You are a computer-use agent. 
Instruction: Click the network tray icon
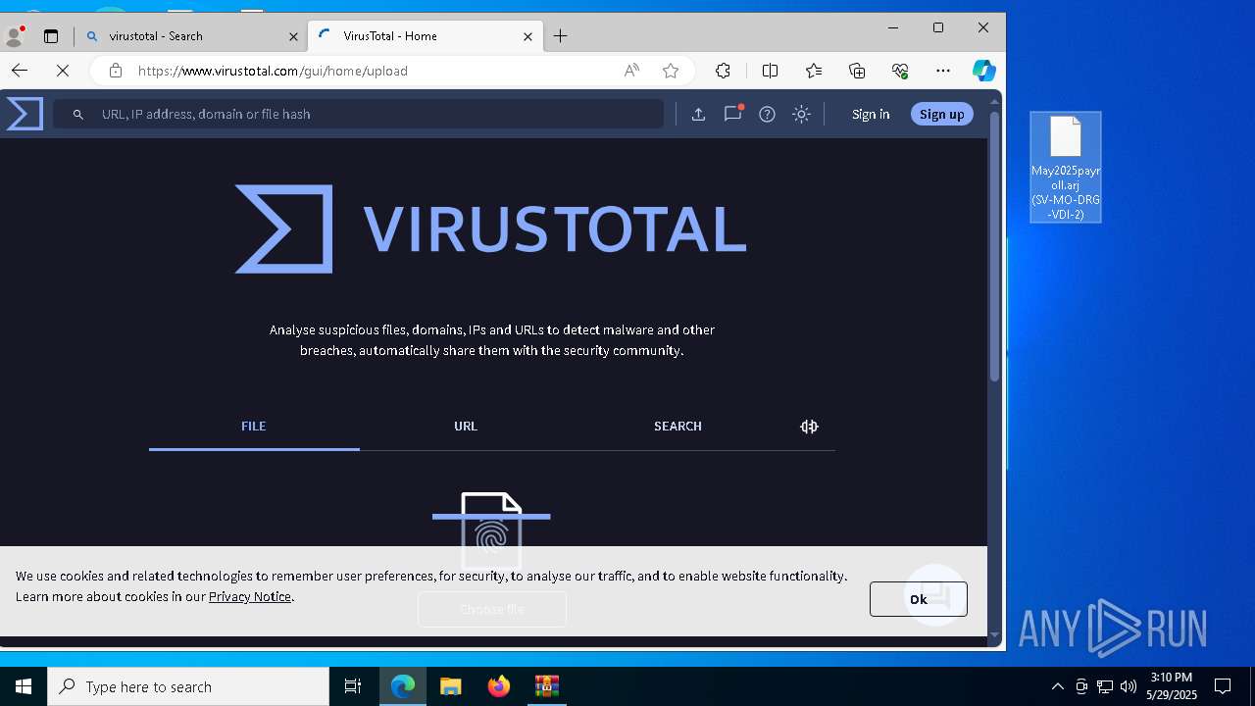(1105, 686)
